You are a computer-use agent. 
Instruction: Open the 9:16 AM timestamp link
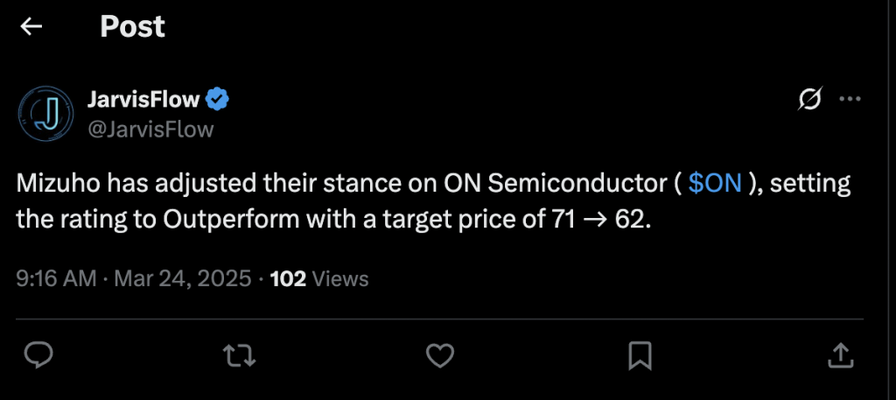(x=57, y=279)
